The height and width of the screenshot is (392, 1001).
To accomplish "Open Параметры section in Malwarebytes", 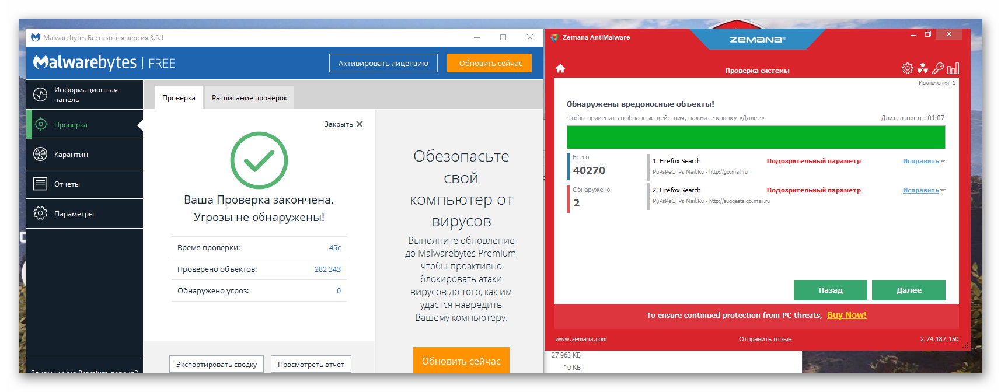I will pos(85,213).
